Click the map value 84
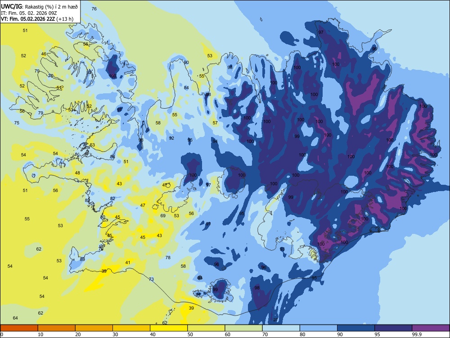This screenshot has width=450, height=338. [186, 88]
